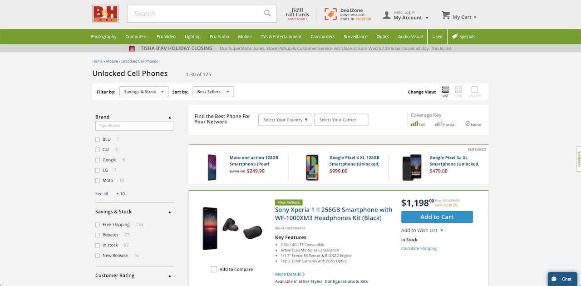The width and height of the screenshot is (581, 286).
Task: Switch to List view
Action: pyautogui.click(x=445, y=89)
